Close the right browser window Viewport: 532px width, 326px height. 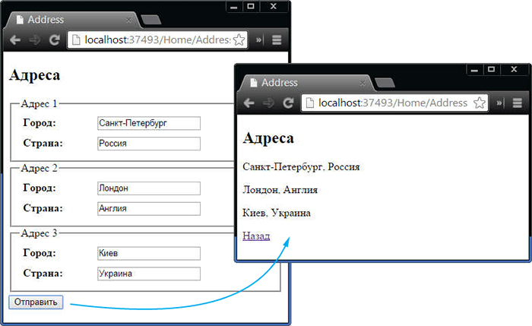pyautogui.click(x=514, y=70)
